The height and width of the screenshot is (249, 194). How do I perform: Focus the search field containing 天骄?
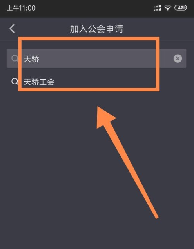coord(96,58)
